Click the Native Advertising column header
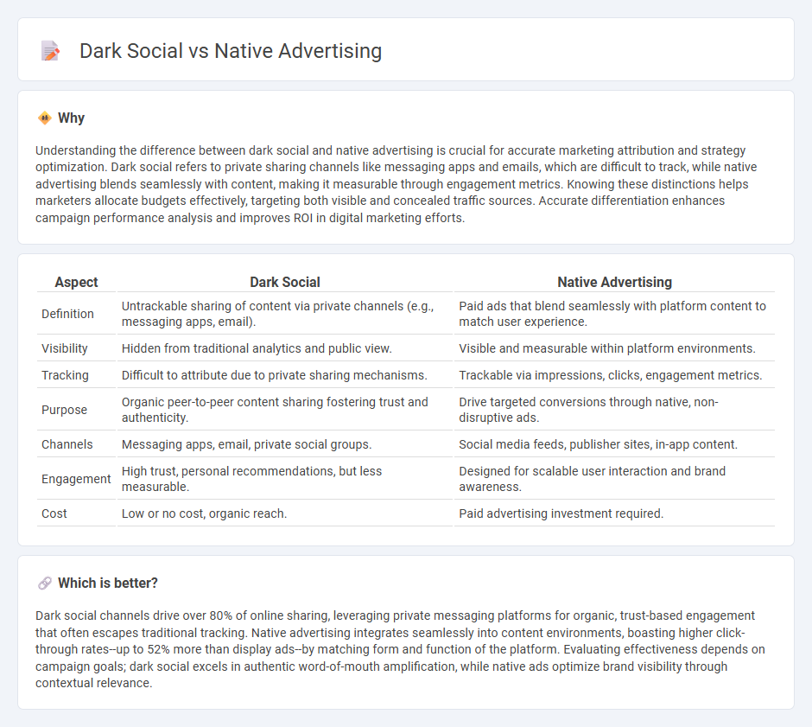This screenshot has height=727, width=812. (614, 283)
